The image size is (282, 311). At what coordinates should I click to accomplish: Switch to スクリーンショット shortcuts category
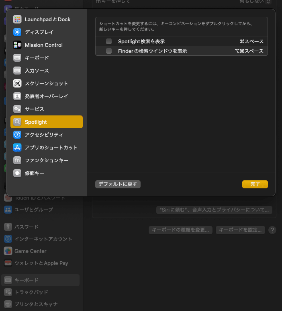[x=47, y=83]
